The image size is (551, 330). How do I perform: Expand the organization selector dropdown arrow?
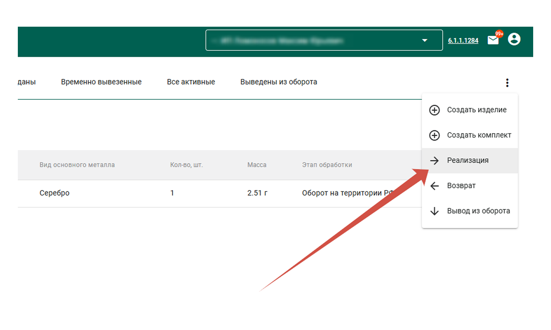pyautogui.click(x=425, y=40)
